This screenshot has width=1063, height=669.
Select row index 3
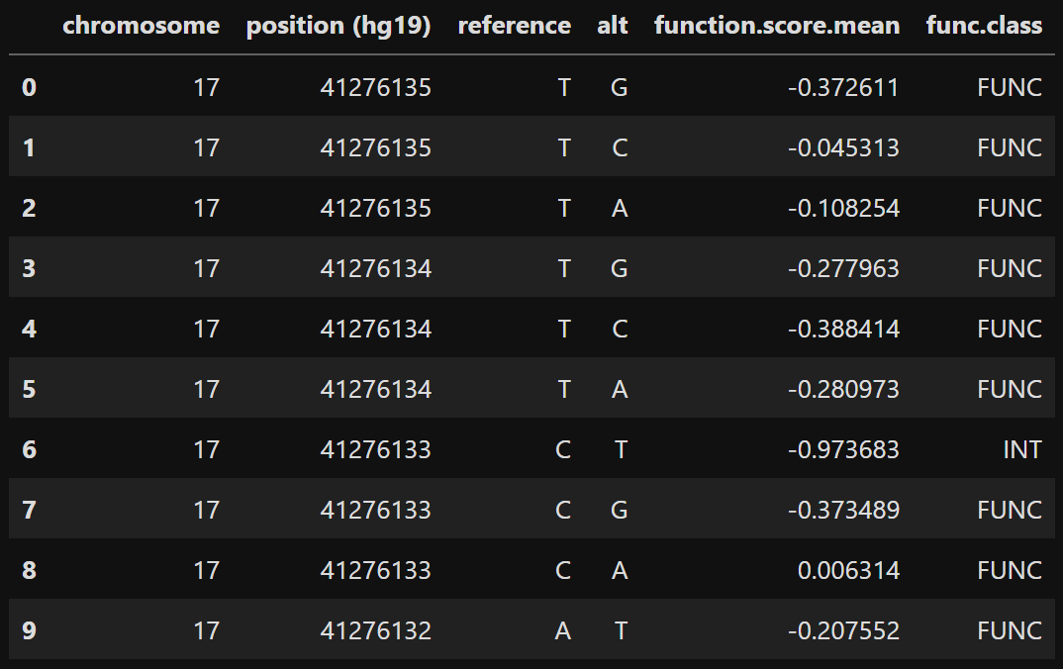tap(29, 268)
